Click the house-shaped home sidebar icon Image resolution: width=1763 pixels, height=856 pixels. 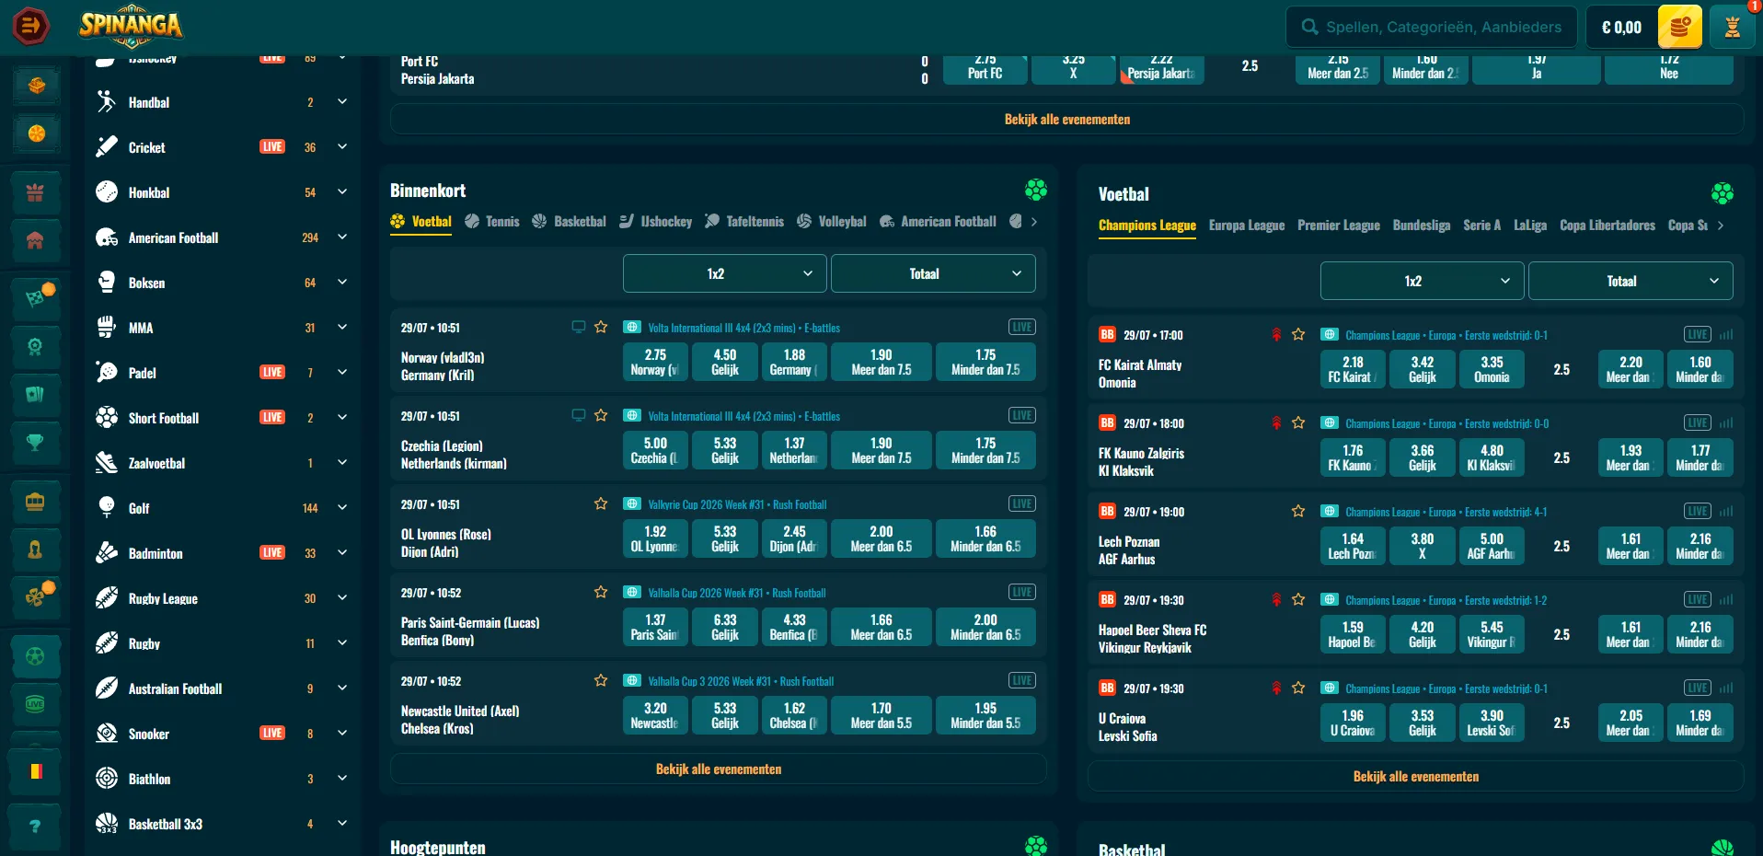35,240
